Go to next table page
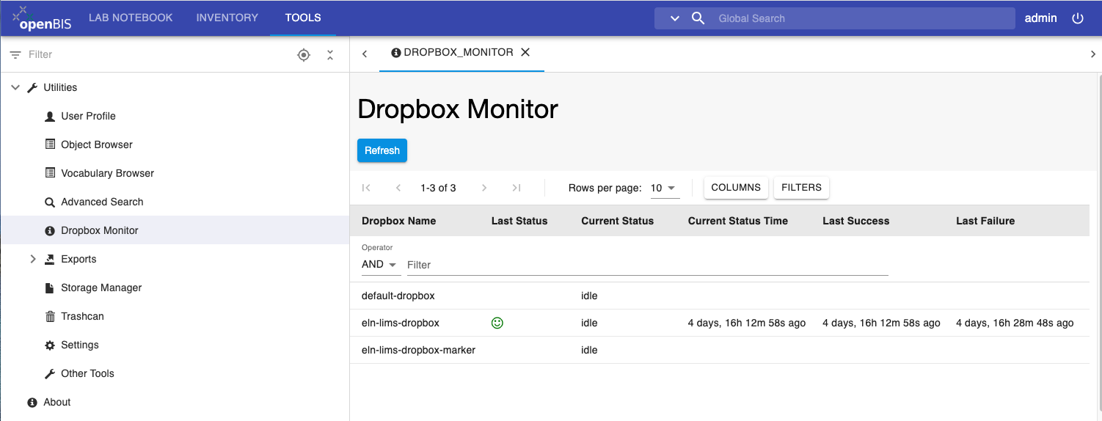 click(484, 188)
